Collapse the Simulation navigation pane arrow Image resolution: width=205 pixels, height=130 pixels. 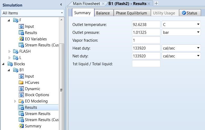[61, 4]
